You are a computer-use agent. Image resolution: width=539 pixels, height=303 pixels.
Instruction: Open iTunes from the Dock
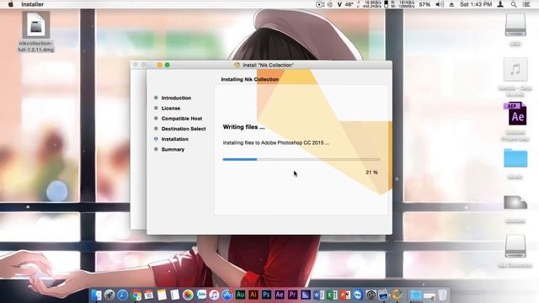[214, 295]
